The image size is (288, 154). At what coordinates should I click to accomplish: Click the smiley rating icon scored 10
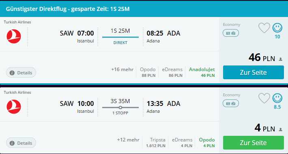coord(277,28)
